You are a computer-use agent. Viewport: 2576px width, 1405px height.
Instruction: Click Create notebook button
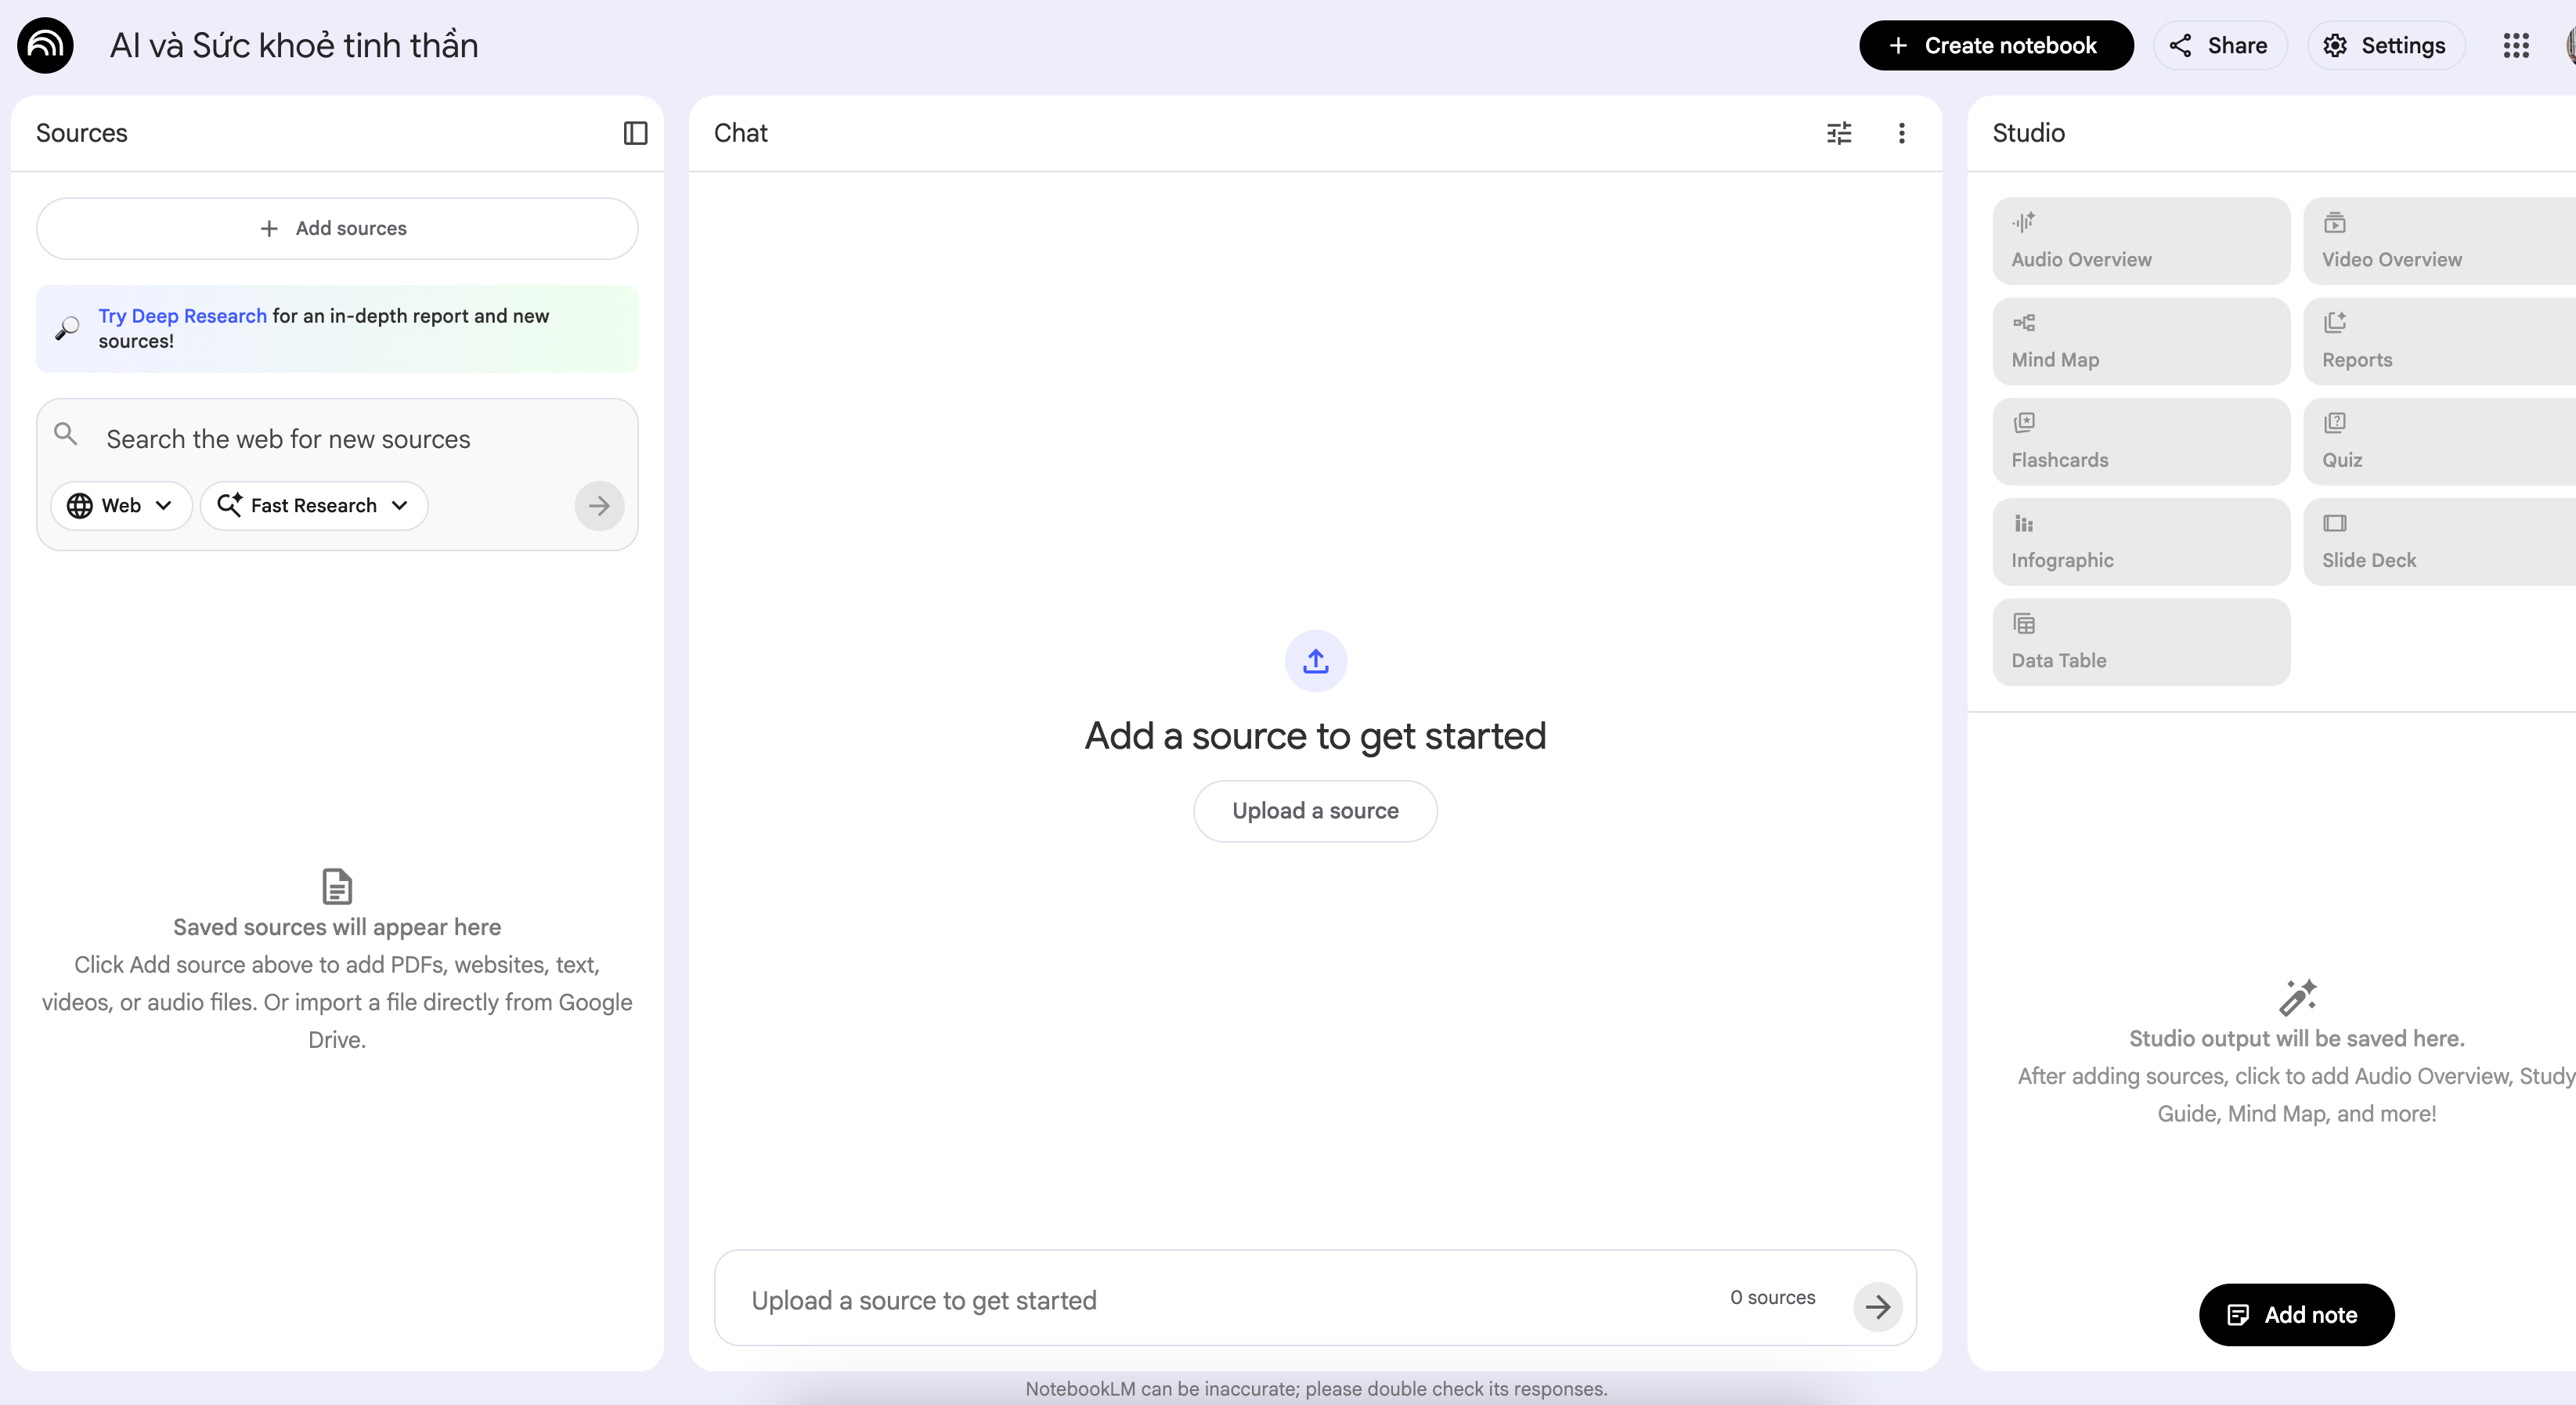[x=1995, y=45]
